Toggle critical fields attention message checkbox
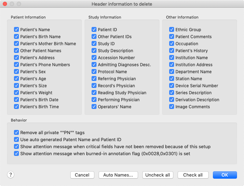The width and height of the screenshot is (244, 186). click(16, 147)
